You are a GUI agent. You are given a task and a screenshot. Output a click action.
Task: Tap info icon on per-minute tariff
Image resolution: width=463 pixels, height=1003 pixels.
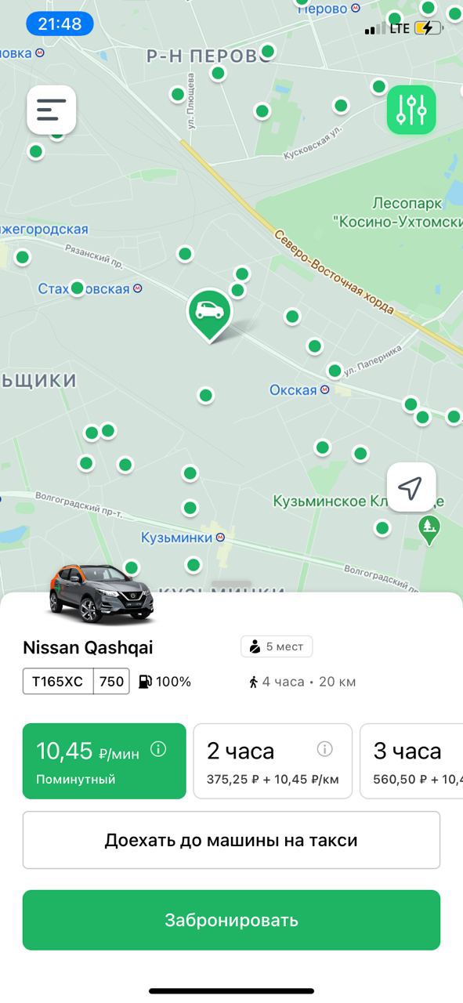tap(158, 749)
